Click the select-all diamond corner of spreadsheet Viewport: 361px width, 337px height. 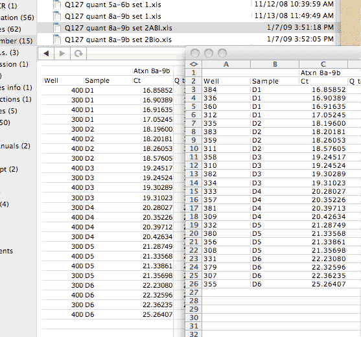pos(194,64)
